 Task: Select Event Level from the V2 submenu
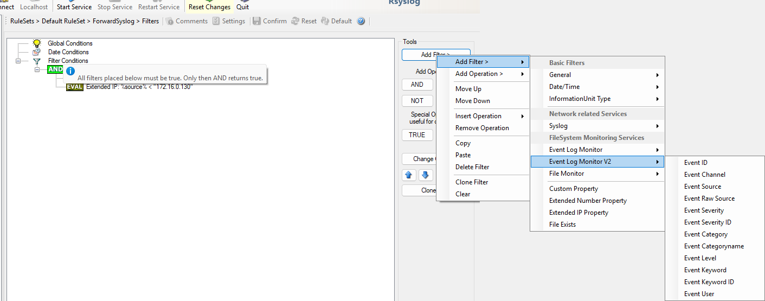[x=715, y=258]
